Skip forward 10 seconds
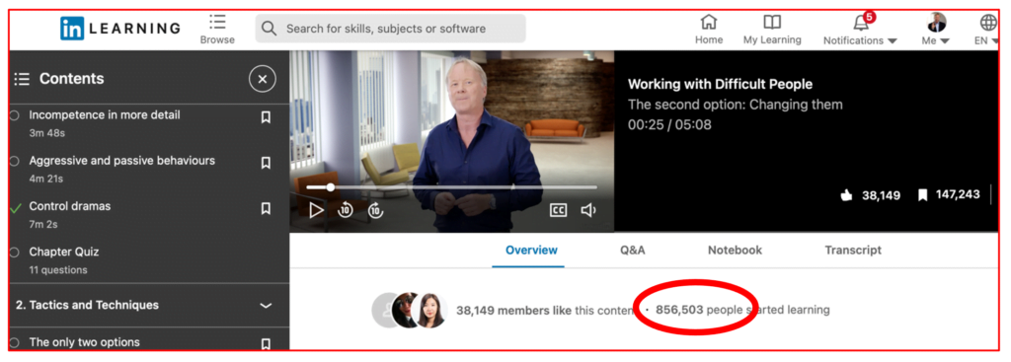The height and width of the screenshot is (362, 1011). [x=375, y=210]
